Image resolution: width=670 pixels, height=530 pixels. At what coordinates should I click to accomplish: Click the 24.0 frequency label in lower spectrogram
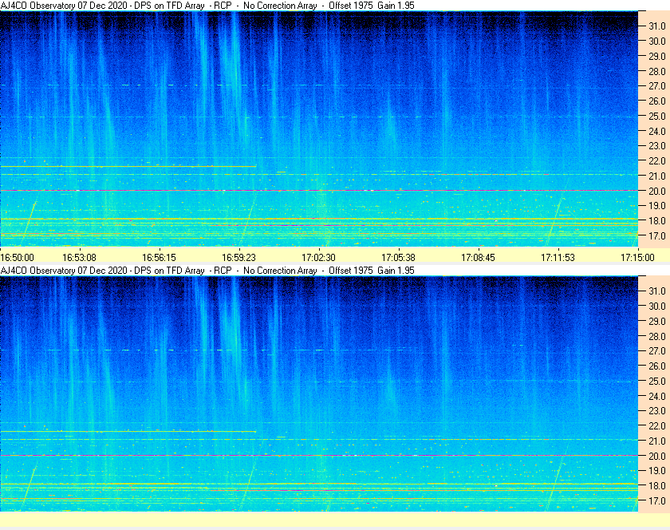[657, 396]
